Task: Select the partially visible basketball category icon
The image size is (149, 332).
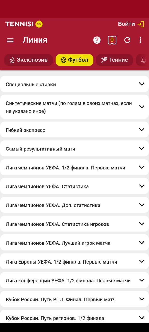Action: [x=143, y=60]
